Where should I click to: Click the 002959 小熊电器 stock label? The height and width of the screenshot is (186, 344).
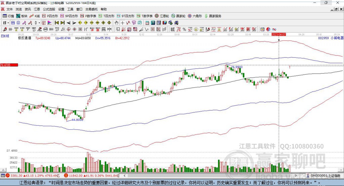pyautogui.click(x=331, y=38)
